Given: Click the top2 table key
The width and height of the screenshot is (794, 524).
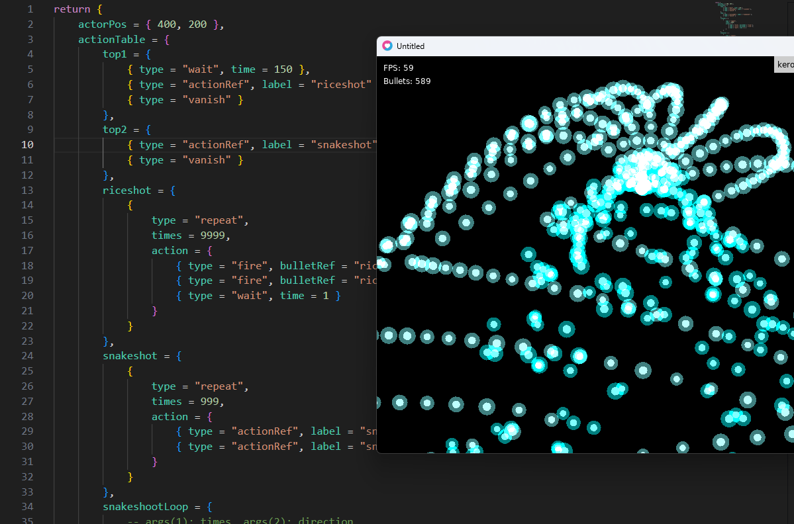Looking at the screenshot, I should [x=117, y=130].
